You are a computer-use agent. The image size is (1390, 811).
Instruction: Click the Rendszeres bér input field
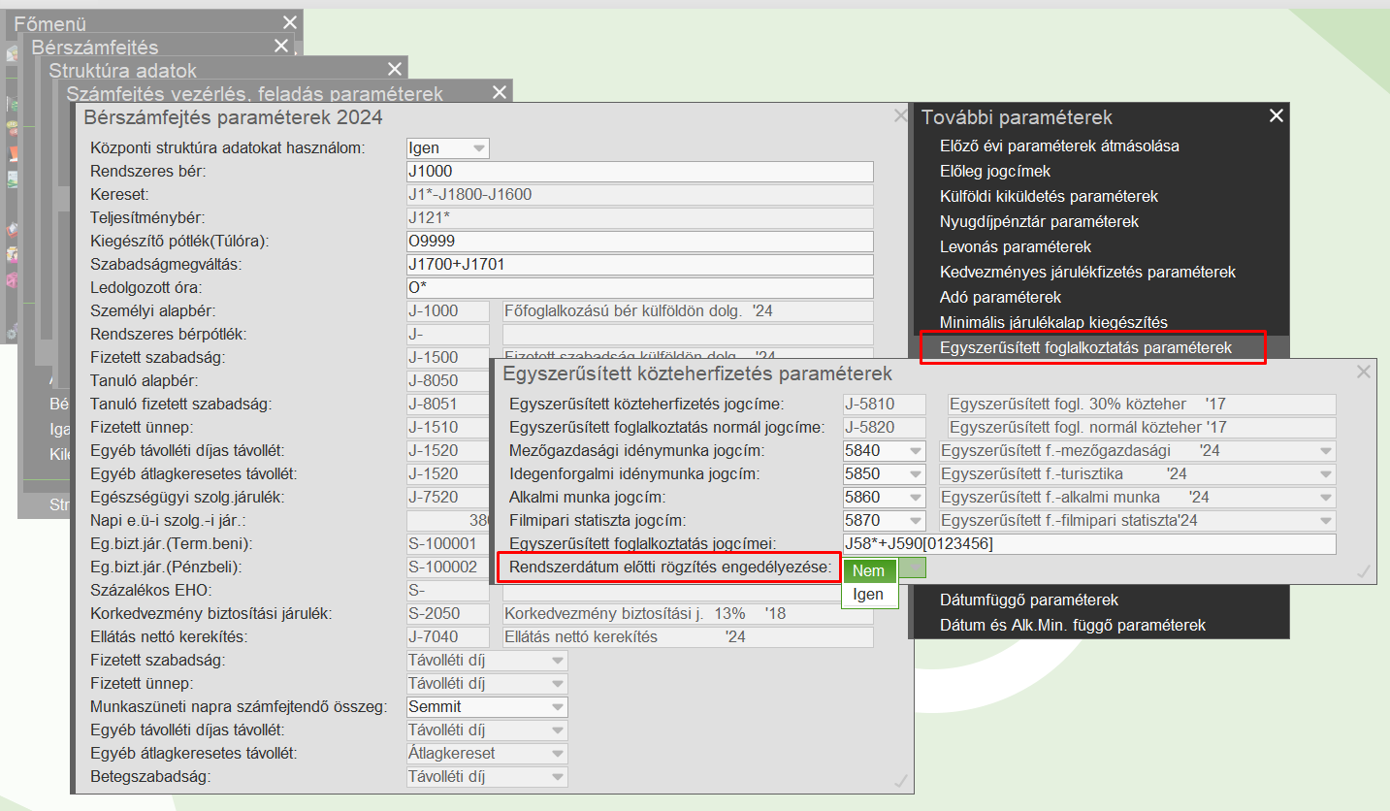click(639, 172)
